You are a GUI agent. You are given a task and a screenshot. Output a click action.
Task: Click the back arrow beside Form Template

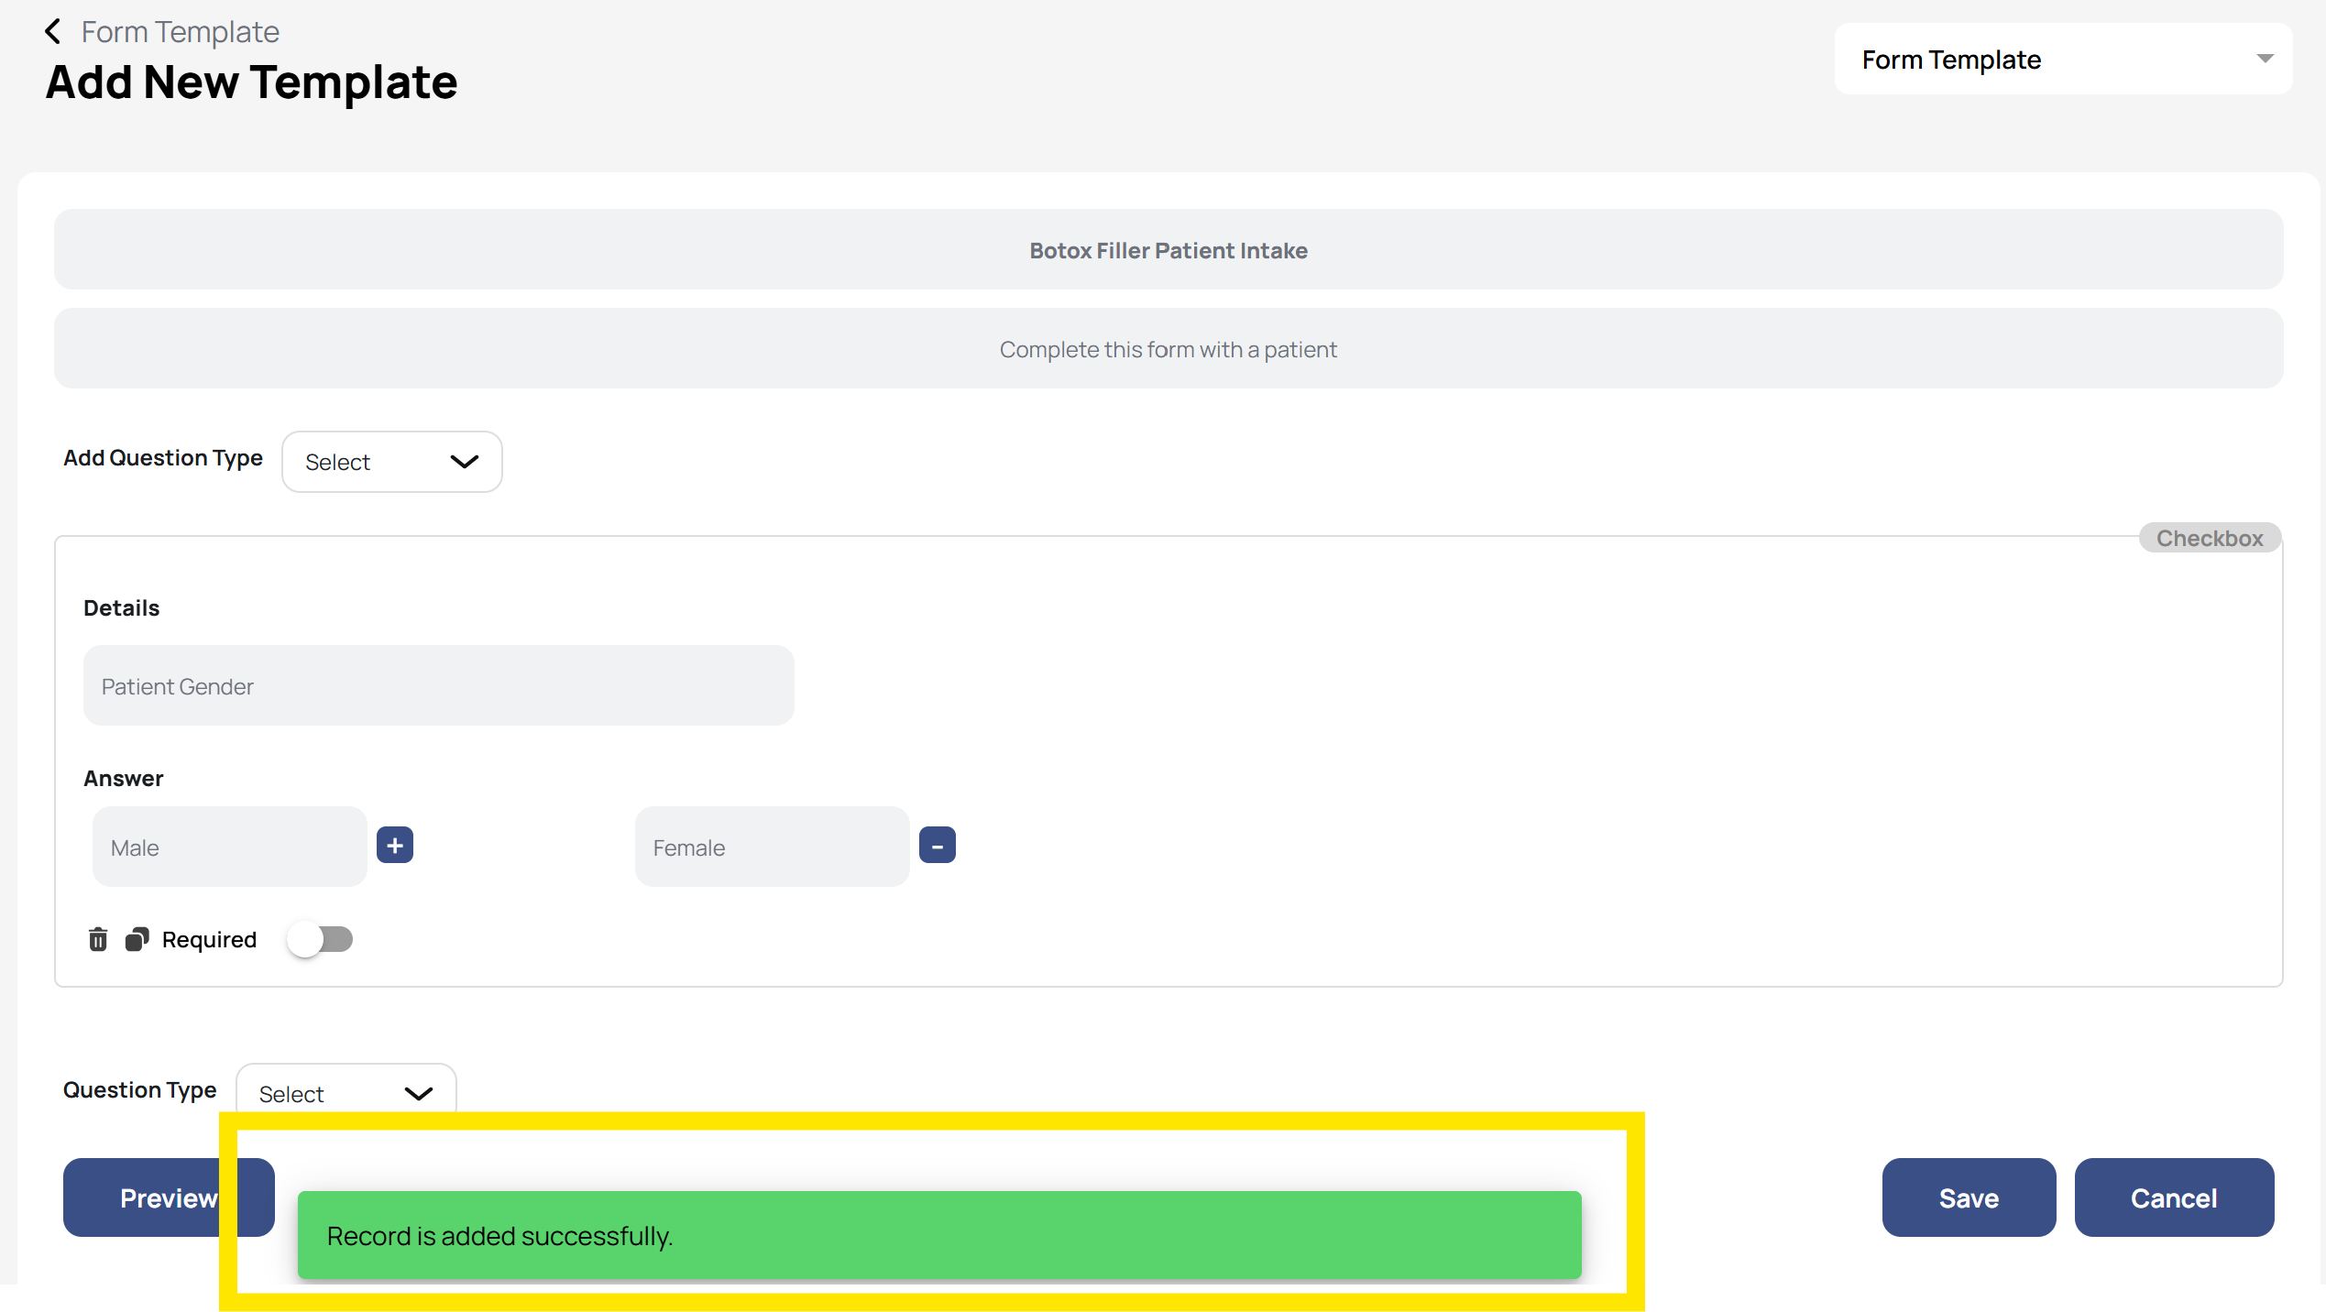pos(52,31)
